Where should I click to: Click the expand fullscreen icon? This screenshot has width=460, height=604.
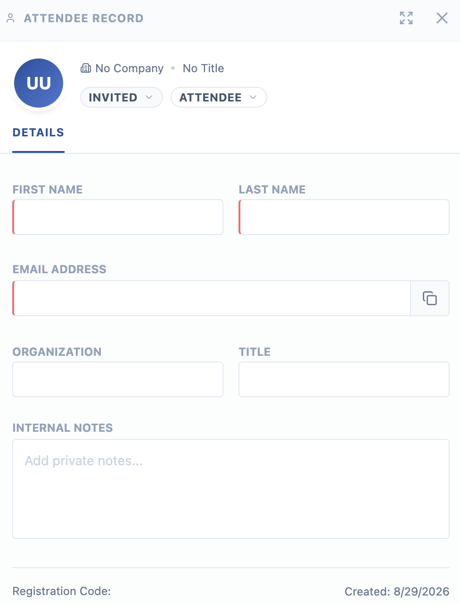tap(406, 18)
